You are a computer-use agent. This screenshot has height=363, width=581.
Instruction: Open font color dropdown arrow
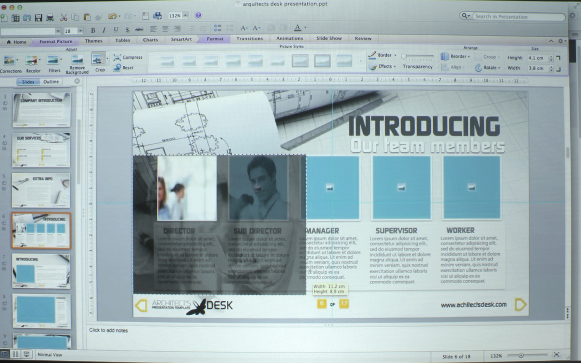click(x=305, y=27)
